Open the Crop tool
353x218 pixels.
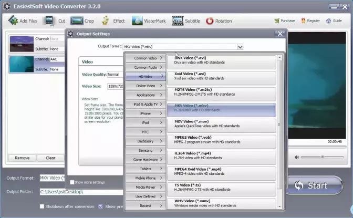tap(82, 21)
